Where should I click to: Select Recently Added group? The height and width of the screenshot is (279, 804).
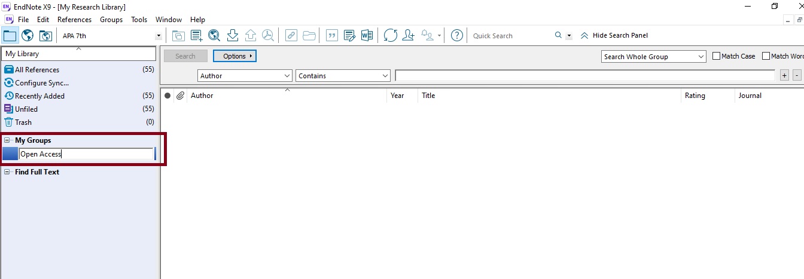[x=80, y=96]
